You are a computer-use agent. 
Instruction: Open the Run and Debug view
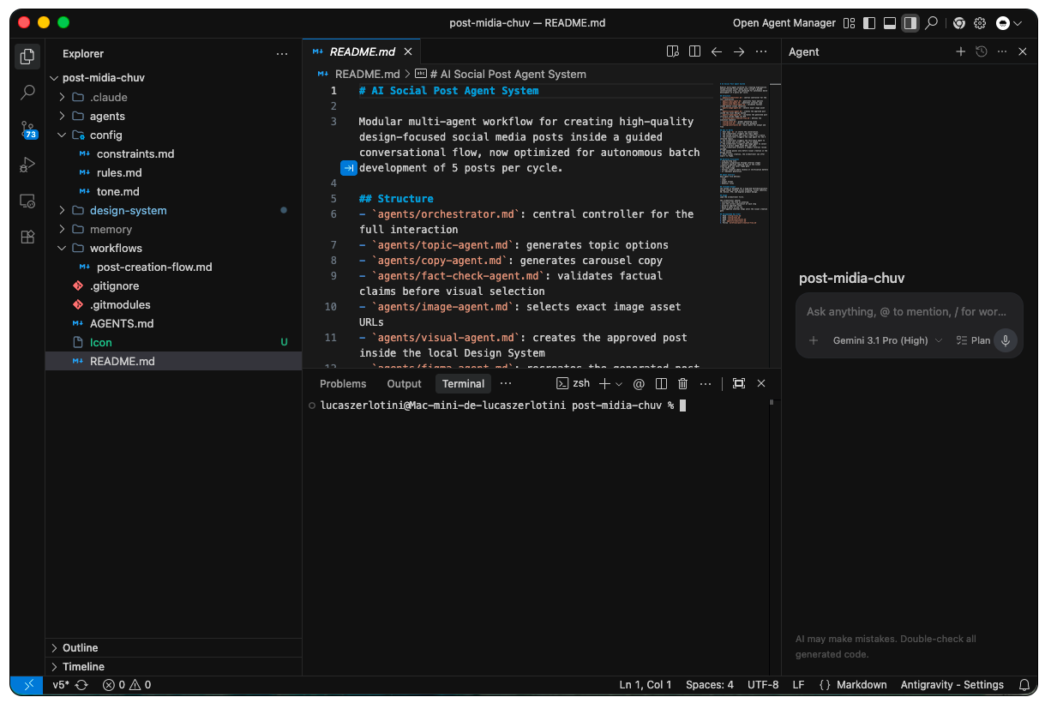(27, 165)
